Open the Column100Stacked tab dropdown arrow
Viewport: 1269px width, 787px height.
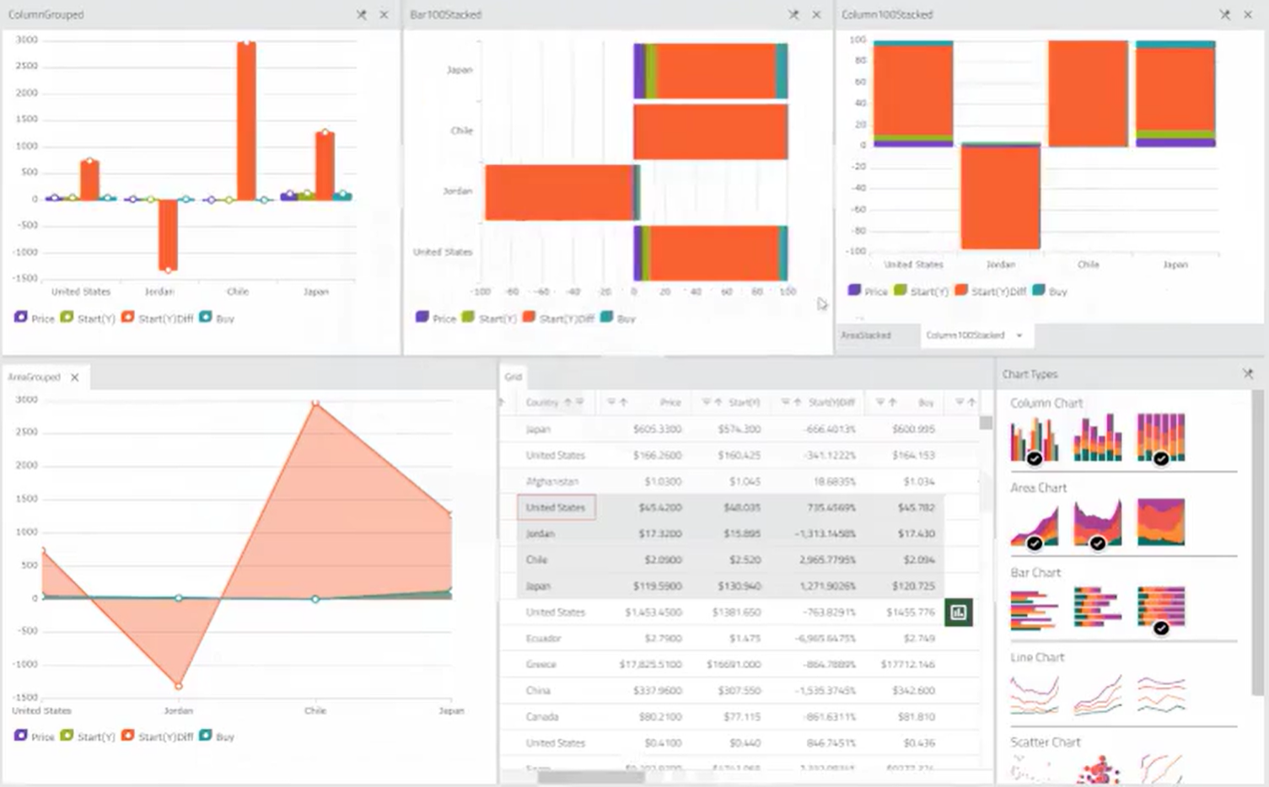pyautogui.click(x=1019, y=335)
